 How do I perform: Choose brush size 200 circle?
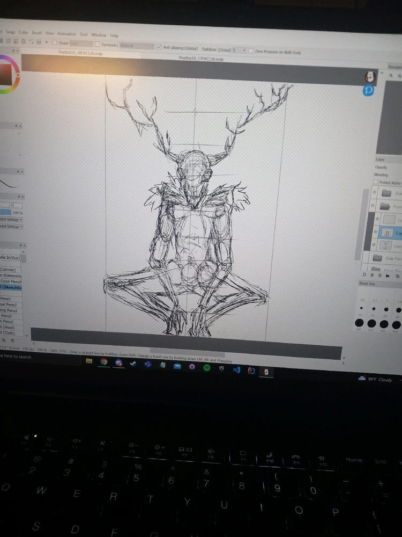(x=359, y=323)
